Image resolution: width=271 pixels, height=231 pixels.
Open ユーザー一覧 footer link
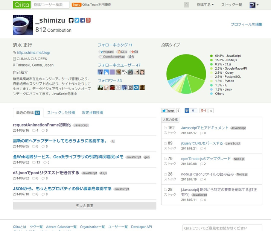coord(118,227)
